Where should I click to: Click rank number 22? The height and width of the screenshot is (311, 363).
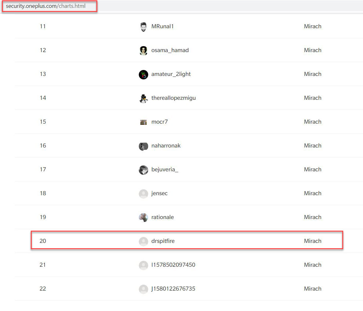(43, 288)
